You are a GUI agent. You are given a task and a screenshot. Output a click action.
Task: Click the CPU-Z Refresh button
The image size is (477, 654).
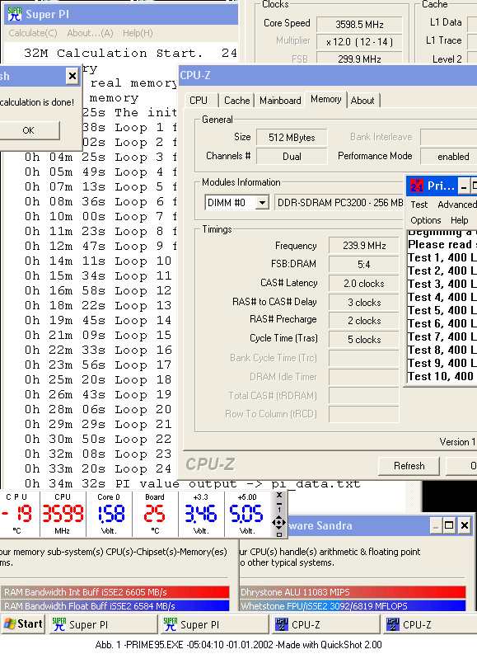pos(409,466)
